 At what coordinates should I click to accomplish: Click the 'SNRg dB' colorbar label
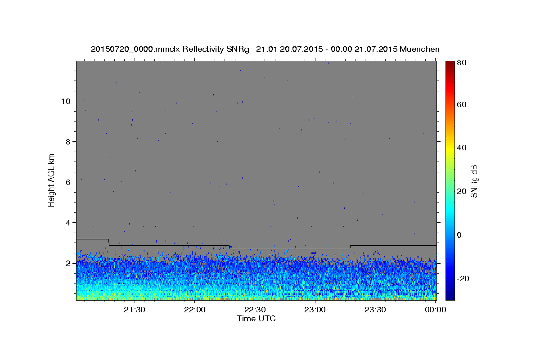tap(474, 181)
